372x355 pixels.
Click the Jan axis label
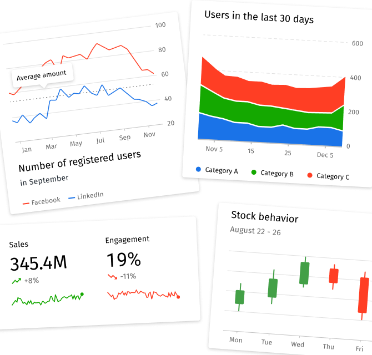(27, 150)
